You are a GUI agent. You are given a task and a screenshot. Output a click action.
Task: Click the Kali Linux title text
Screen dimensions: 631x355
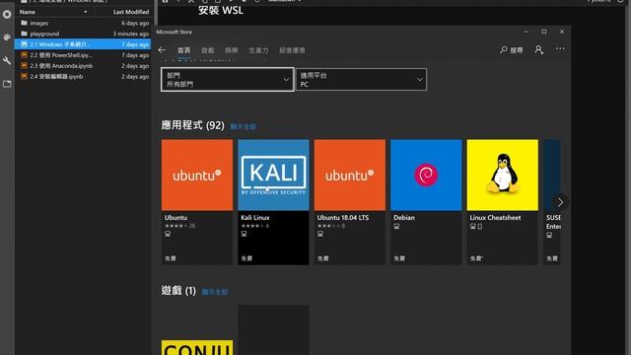point(255,217)
